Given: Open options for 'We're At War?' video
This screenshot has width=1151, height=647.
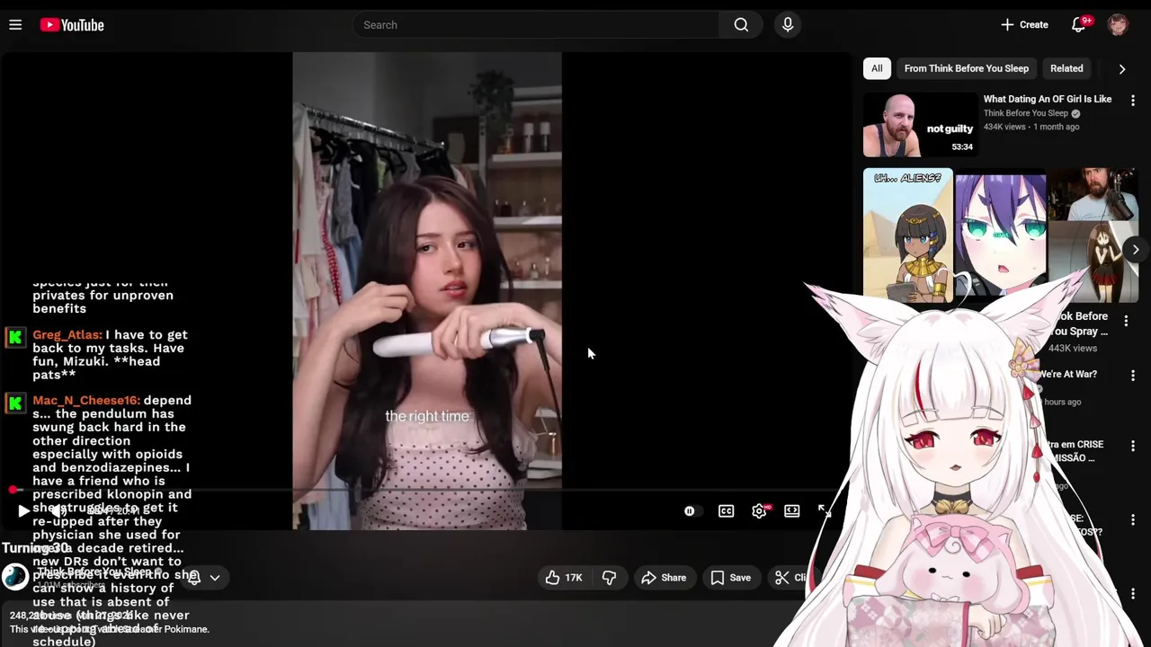Looking at the screenshot, I should (x=1133, y=376).
